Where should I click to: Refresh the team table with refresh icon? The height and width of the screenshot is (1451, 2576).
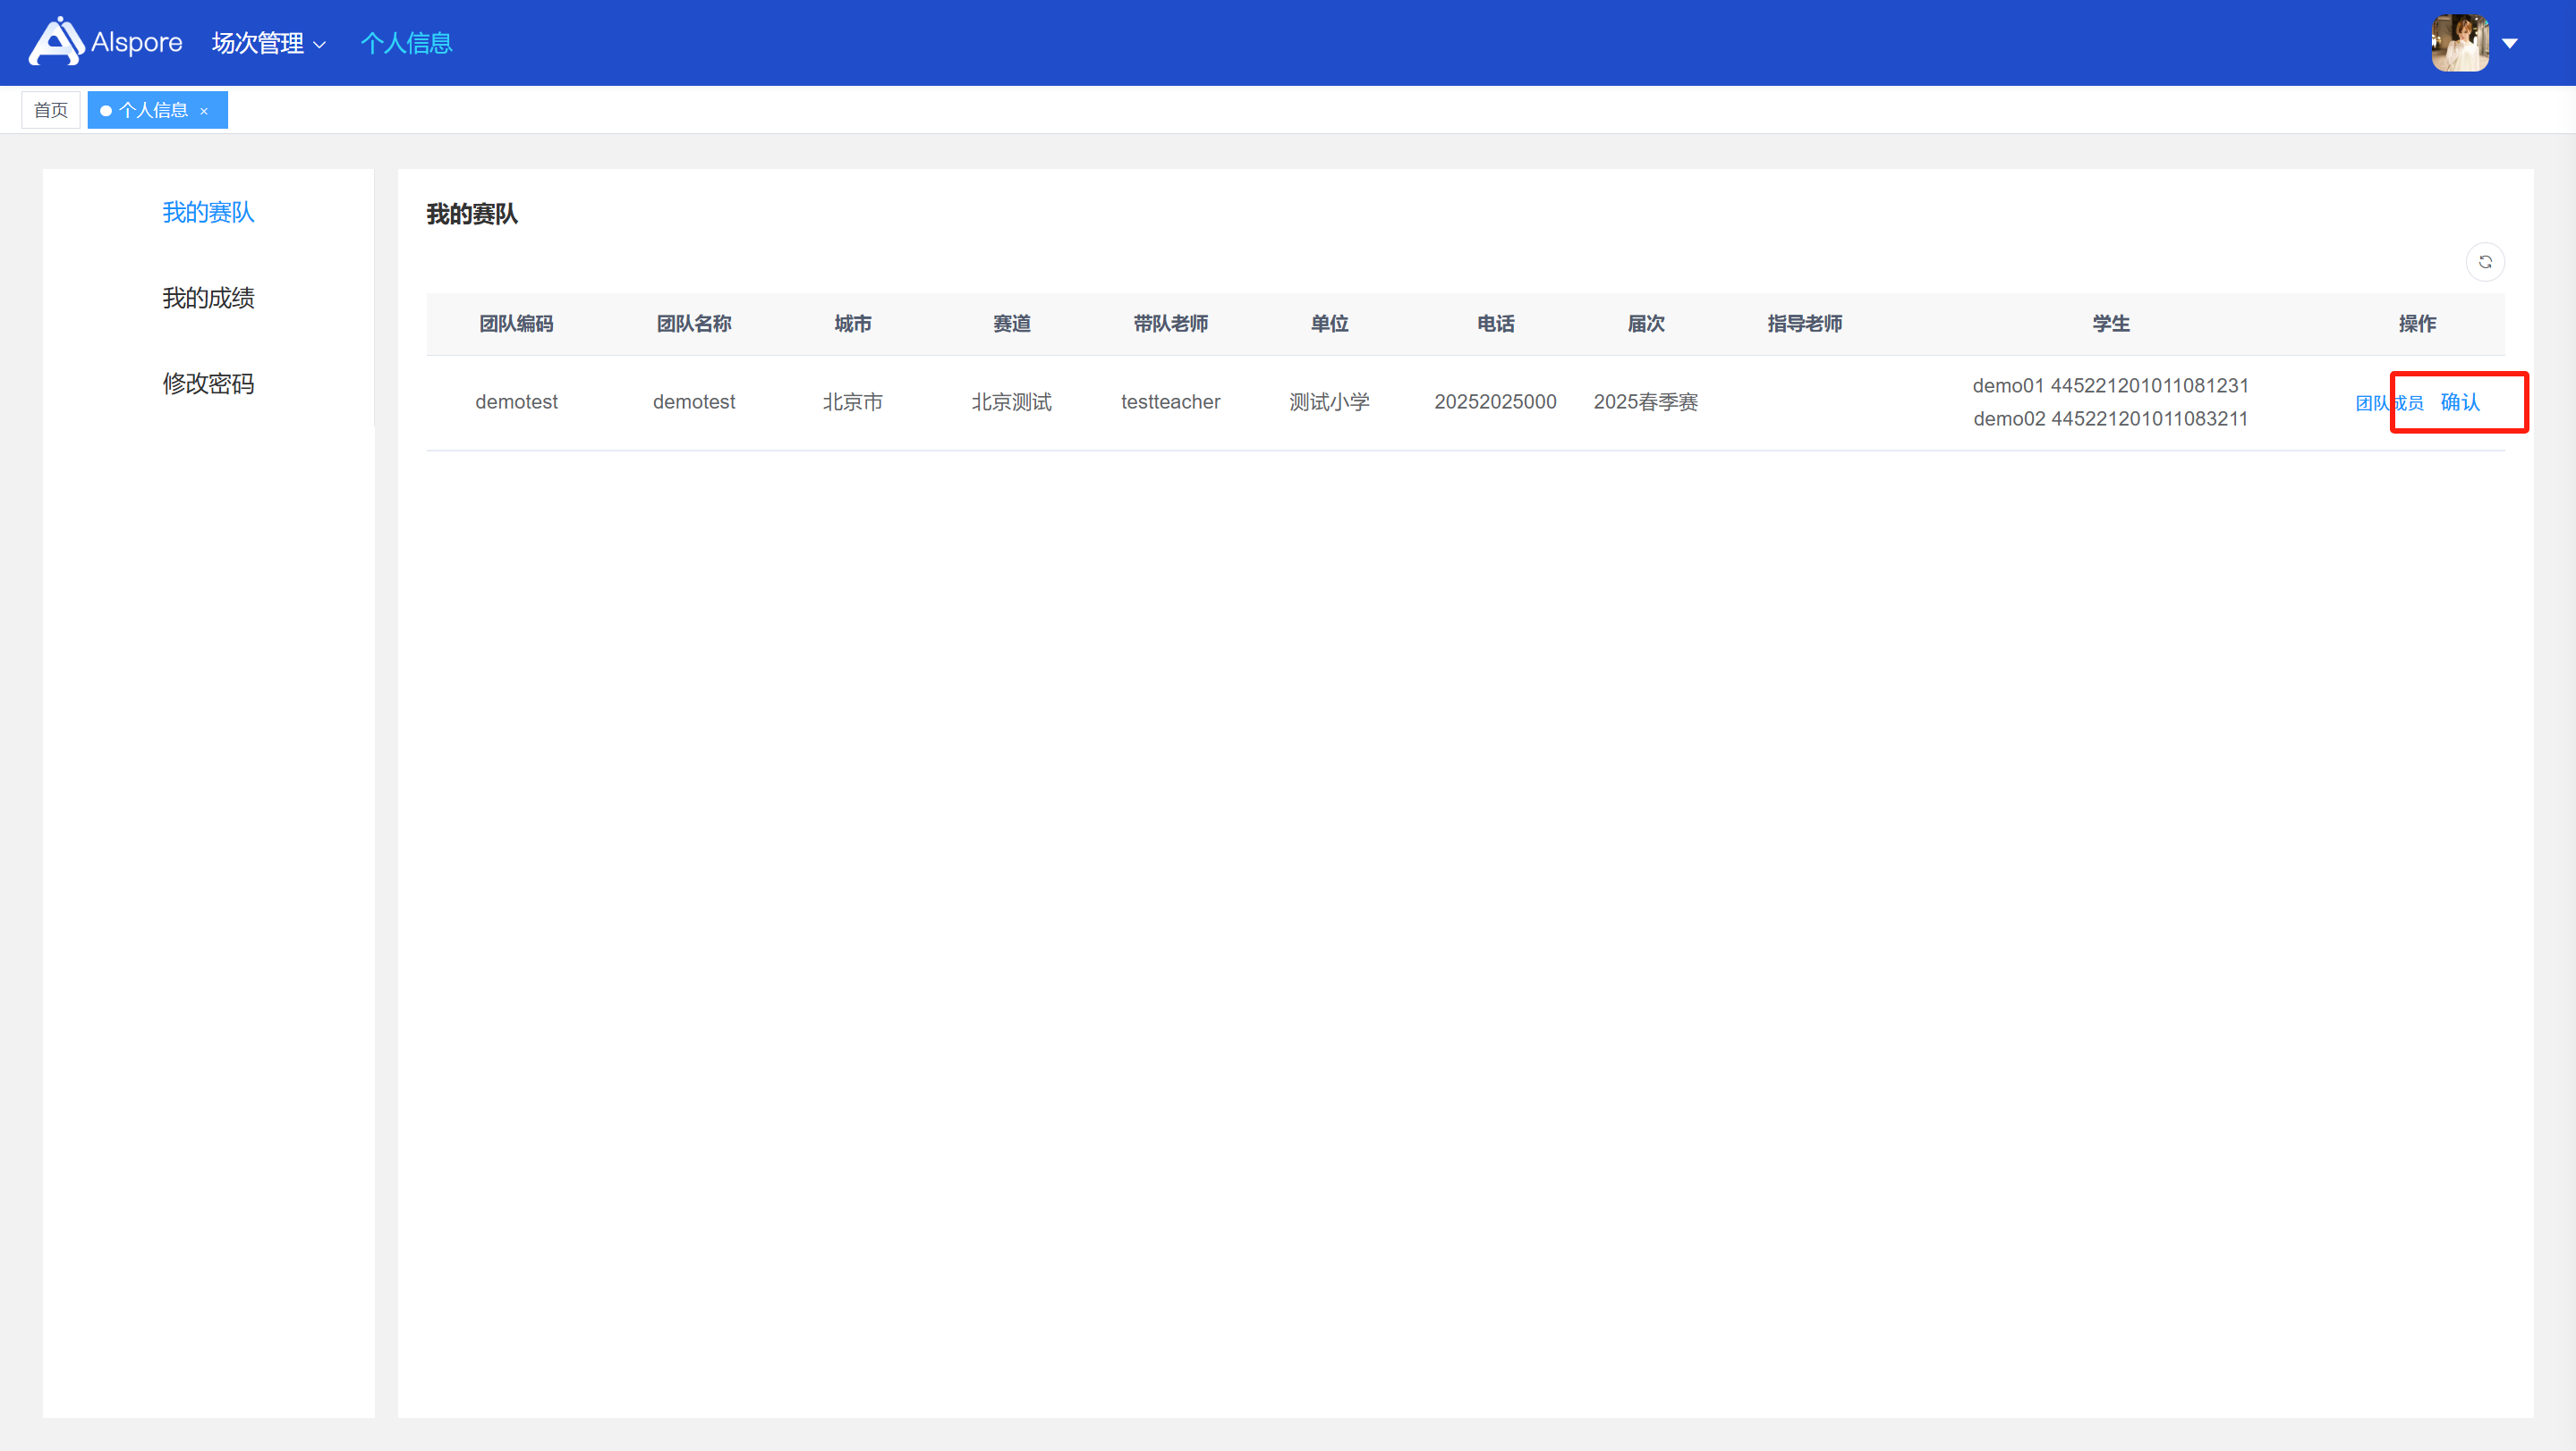(x=2485, y=262)
